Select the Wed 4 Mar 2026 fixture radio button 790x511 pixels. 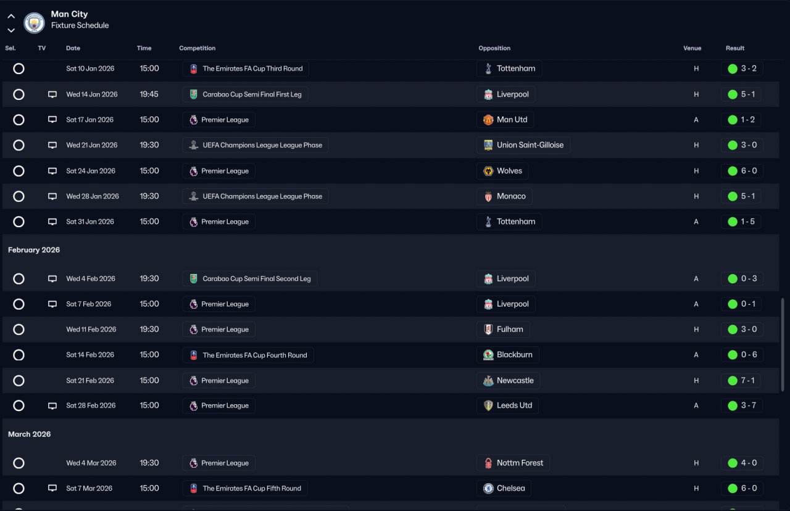(x=19, y=463)
